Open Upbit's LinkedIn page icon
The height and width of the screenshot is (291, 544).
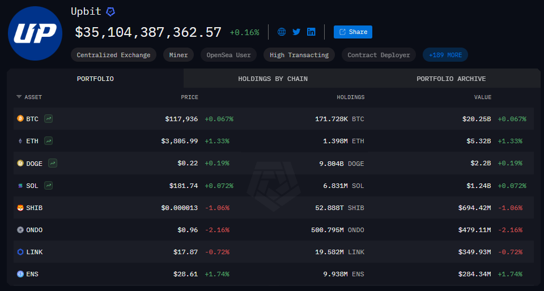[311, 32]
